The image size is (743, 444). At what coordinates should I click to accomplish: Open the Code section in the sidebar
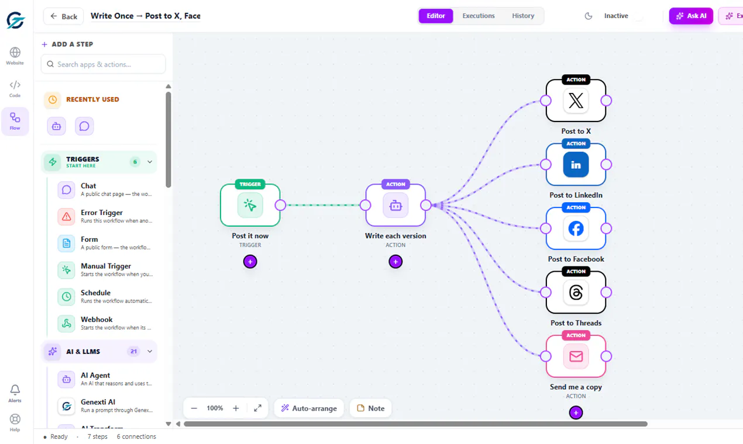tap(15, 89)
